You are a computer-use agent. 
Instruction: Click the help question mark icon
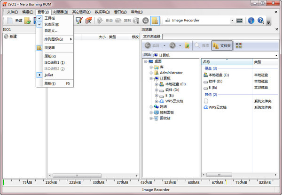pos(260,21)
